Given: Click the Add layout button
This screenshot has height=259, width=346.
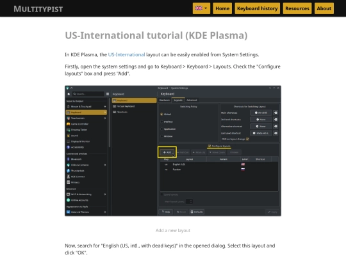Looking at the screenshot, I should tap(167, 152).
